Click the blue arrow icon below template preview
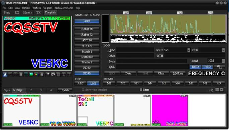 click(x=5, y=74)
